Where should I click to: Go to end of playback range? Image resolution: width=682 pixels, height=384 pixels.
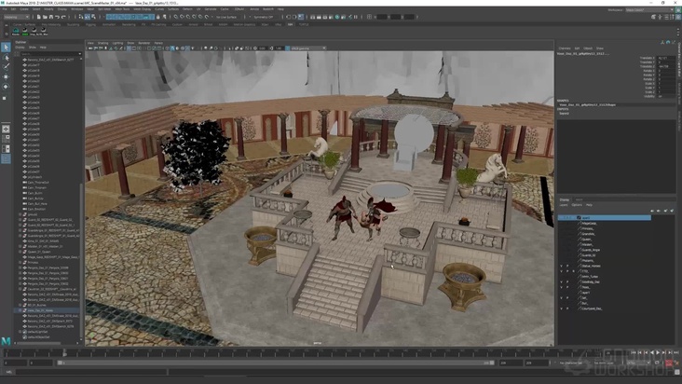click(x=675, y=352)
